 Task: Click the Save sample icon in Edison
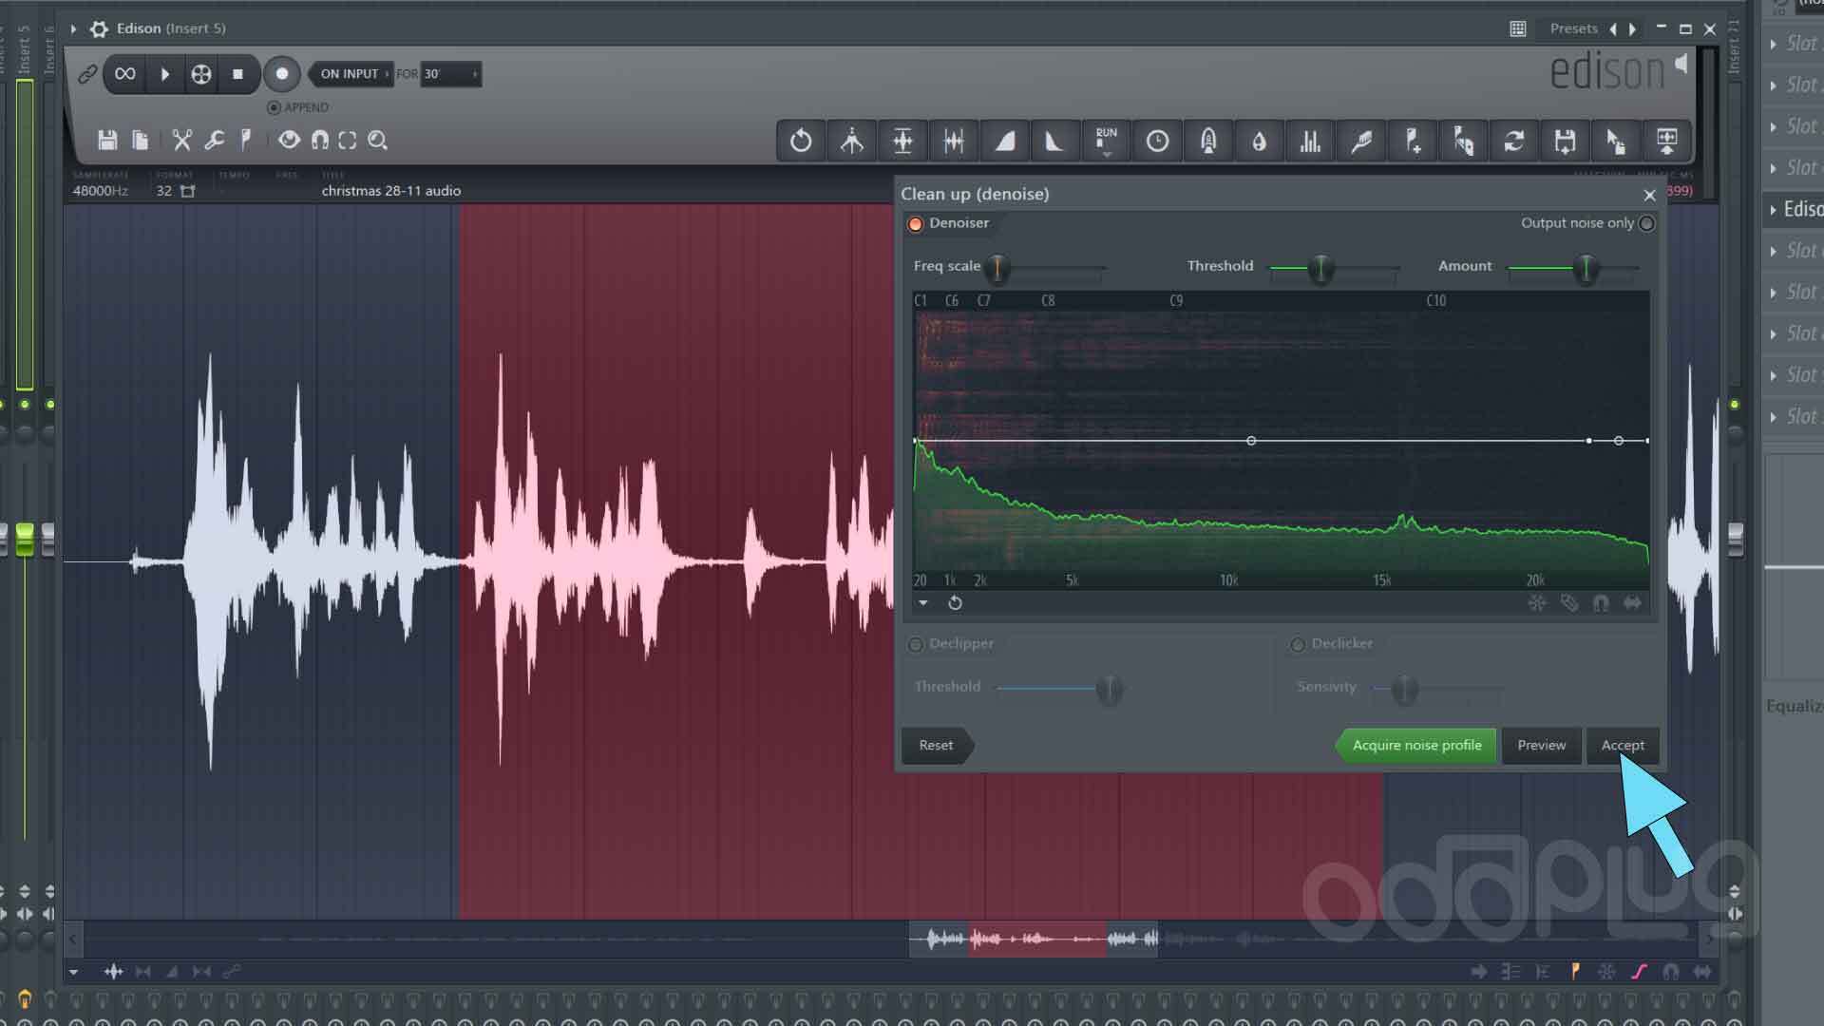107,141
